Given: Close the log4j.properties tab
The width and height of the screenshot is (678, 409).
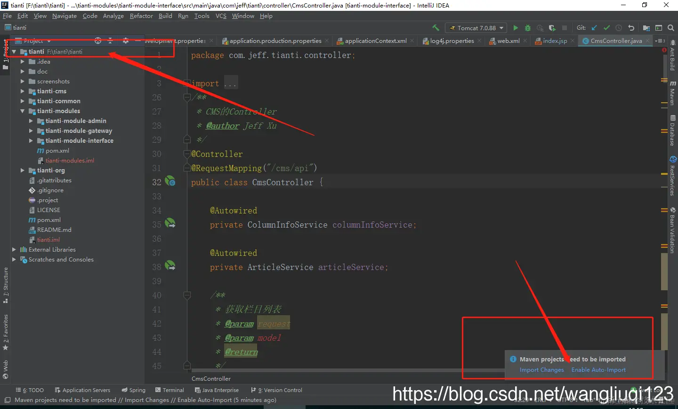Looking at the screenshot, I should [x=479, y=41].
